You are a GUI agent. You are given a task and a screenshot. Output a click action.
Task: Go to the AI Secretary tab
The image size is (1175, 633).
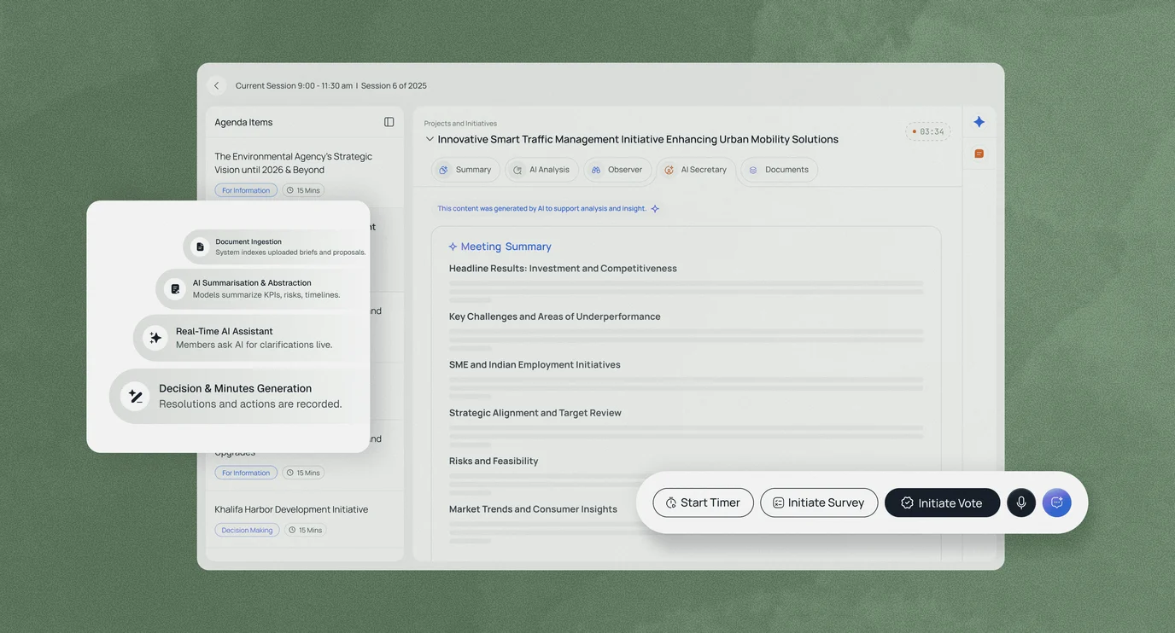click(x=696, y=170)
